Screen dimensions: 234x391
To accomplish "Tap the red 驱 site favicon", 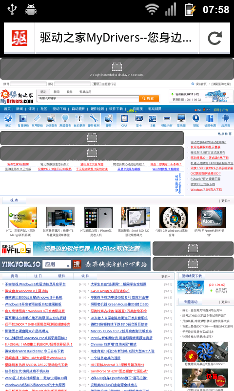I will click(19, 38).
